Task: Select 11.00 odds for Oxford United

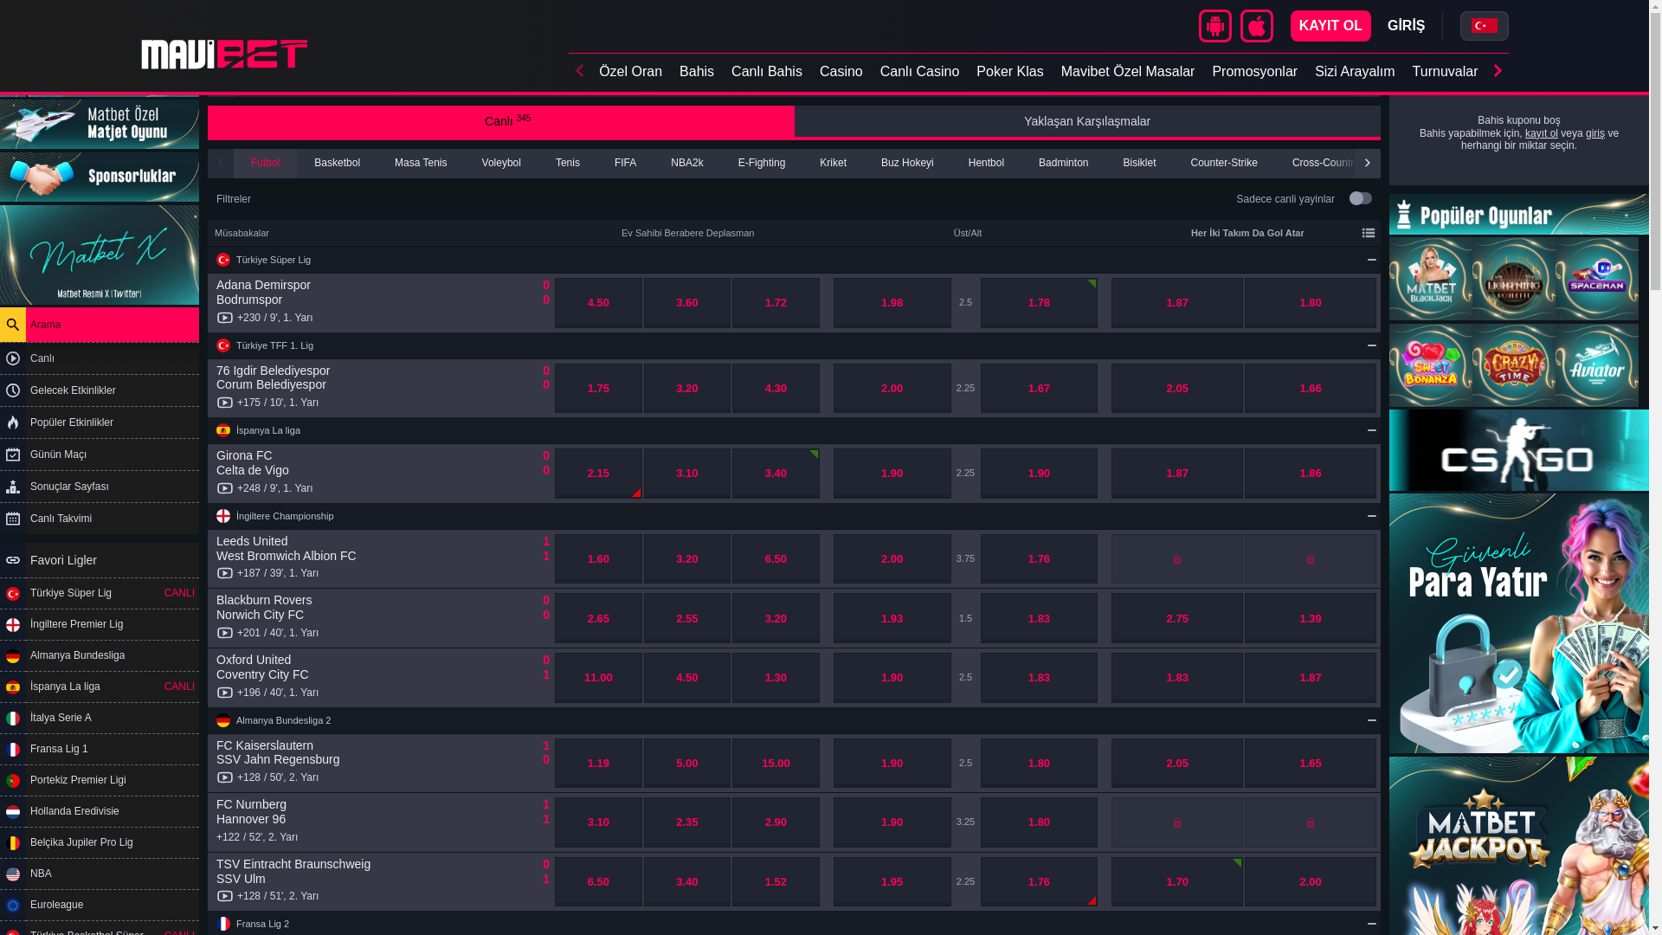Action: [x=598, y=678]
